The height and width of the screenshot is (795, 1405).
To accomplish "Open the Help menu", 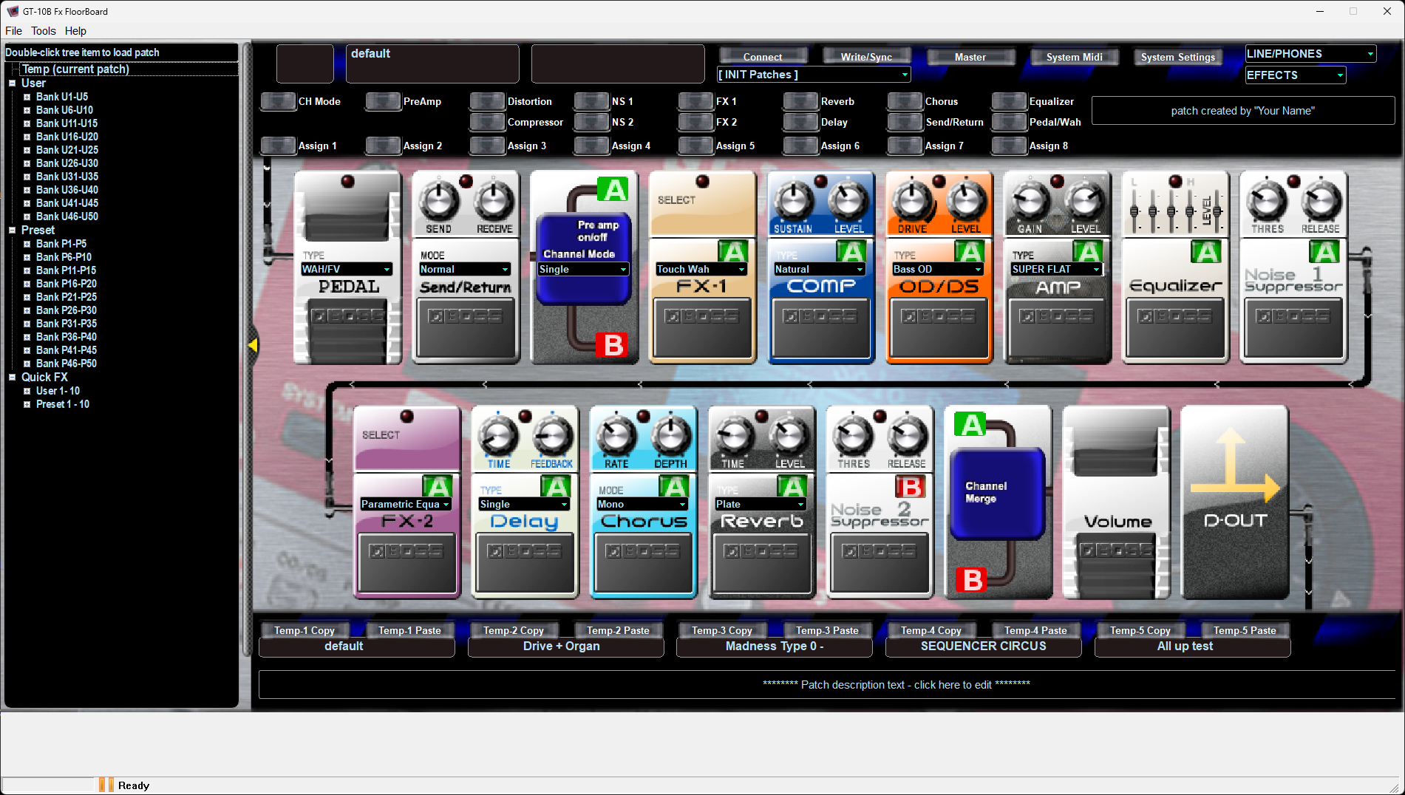I will [x=75, y=31].
